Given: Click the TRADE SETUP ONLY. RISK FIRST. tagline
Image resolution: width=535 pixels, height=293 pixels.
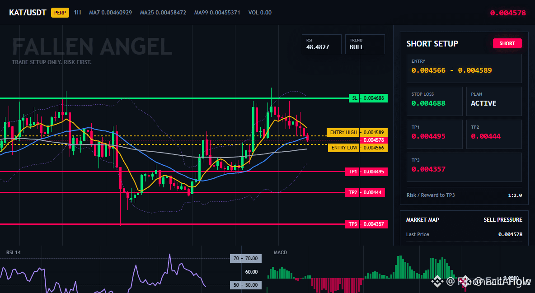Looking at the screenshot, I should [x=52, y=62].
